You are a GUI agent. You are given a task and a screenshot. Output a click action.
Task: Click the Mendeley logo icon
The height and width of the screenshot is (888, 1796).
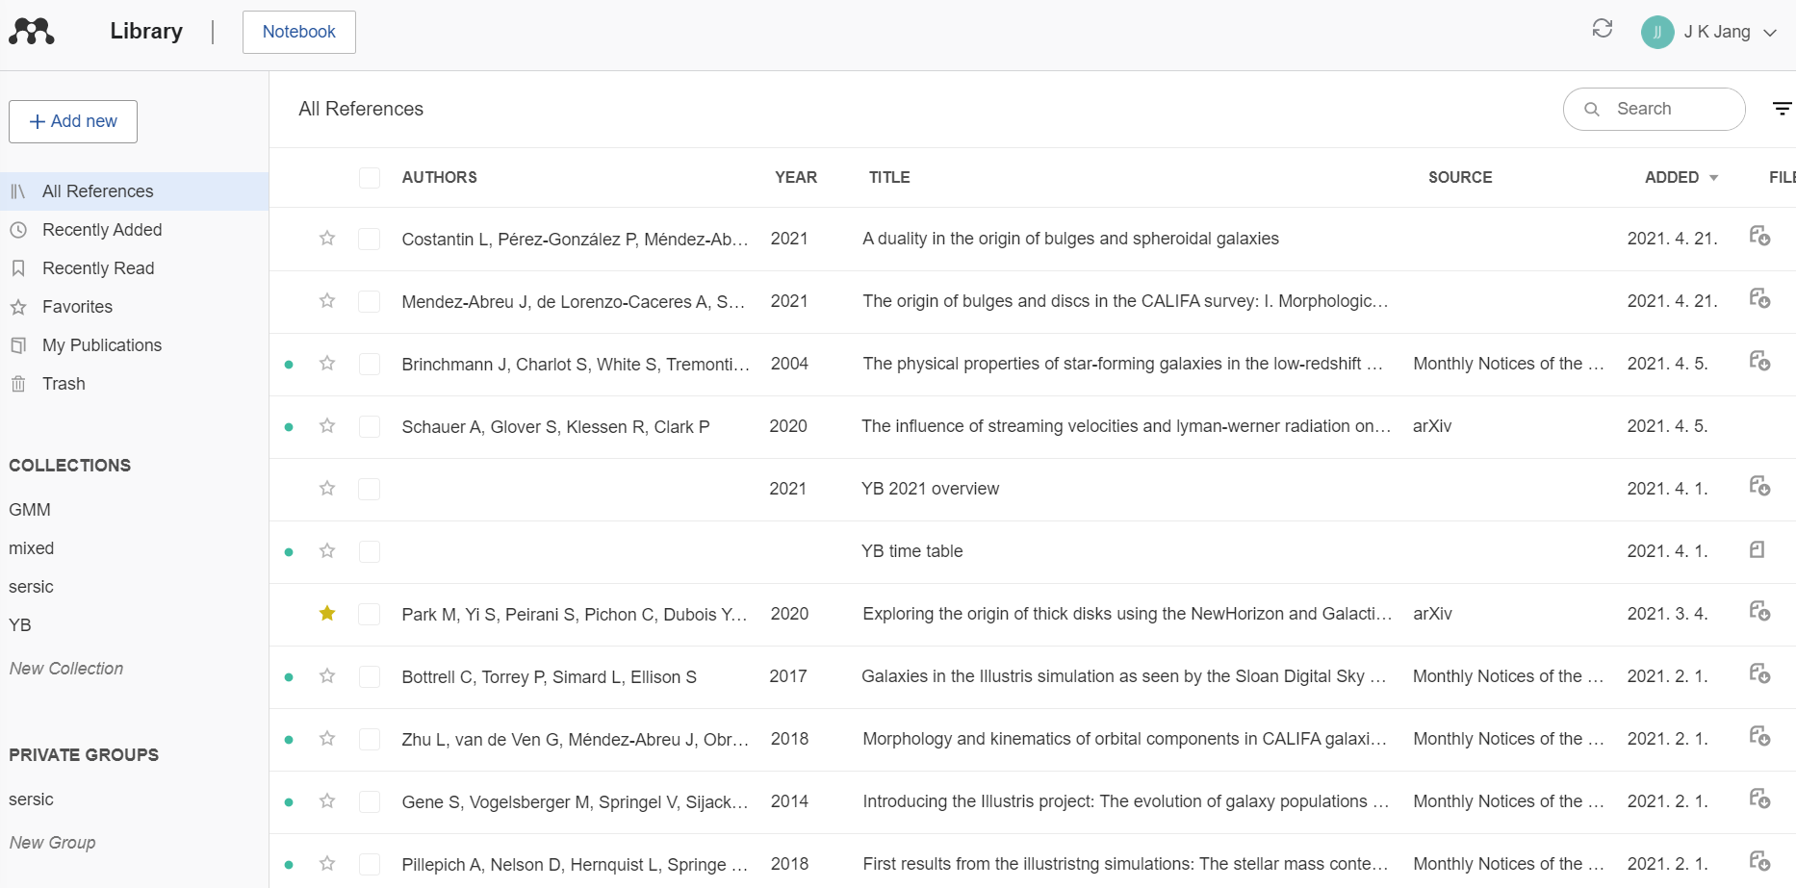32,32
